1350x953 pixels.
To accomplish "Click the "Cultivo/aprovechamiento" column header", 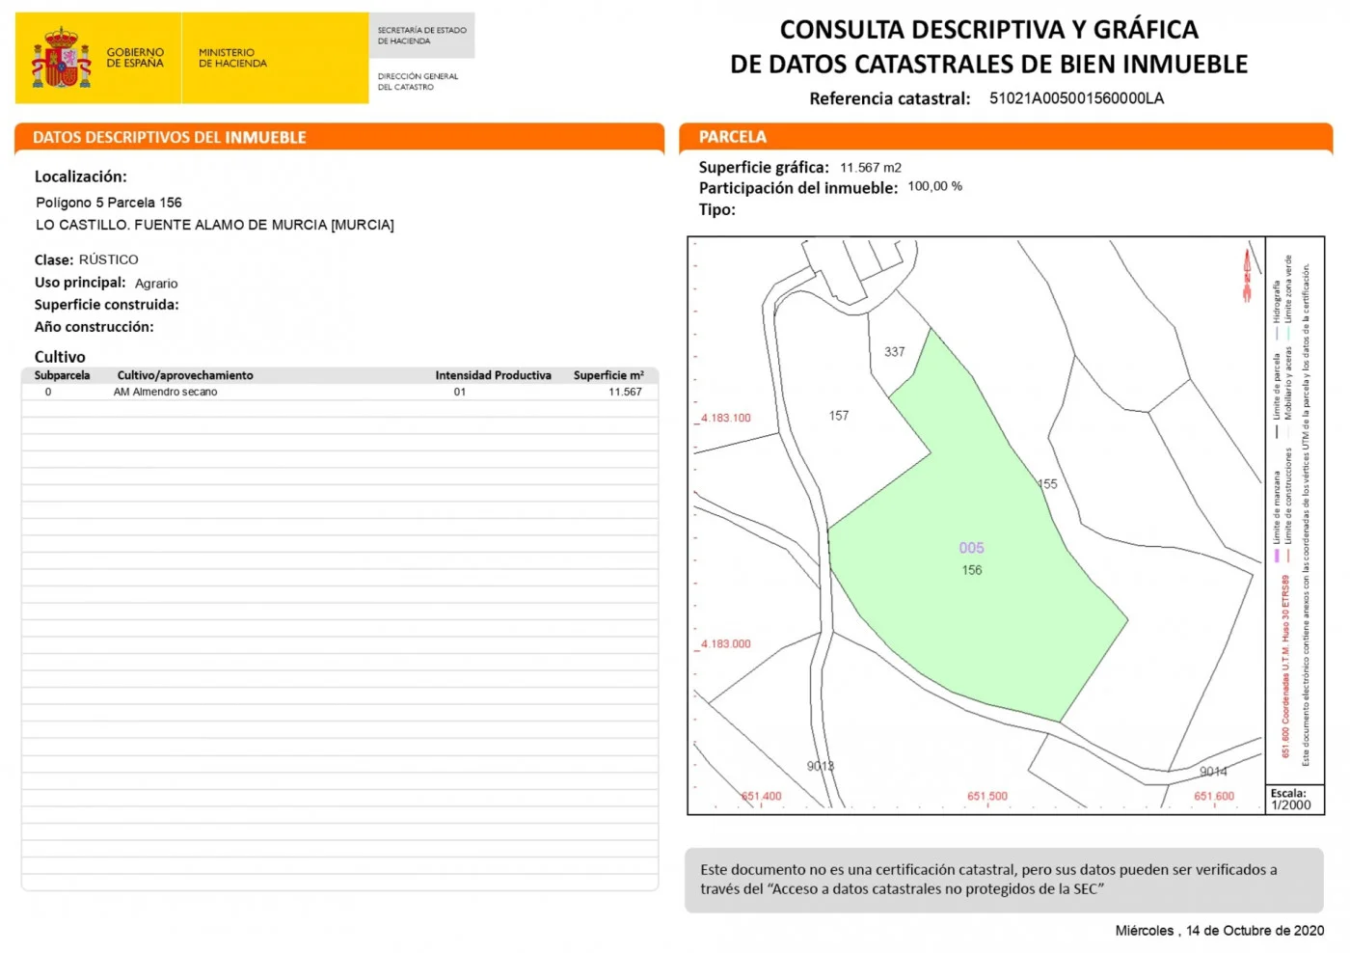I will click(185, 375).
